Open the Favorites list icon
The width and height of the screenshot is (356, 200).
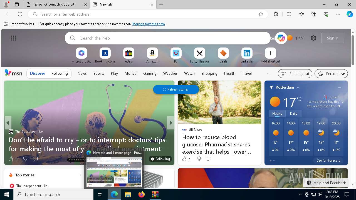tap(301, 14)
